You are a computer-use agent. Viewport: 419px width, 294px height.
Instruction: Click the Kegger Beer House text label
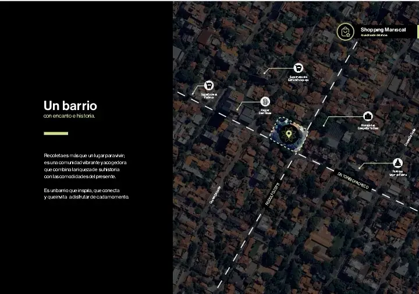point(265,111)
